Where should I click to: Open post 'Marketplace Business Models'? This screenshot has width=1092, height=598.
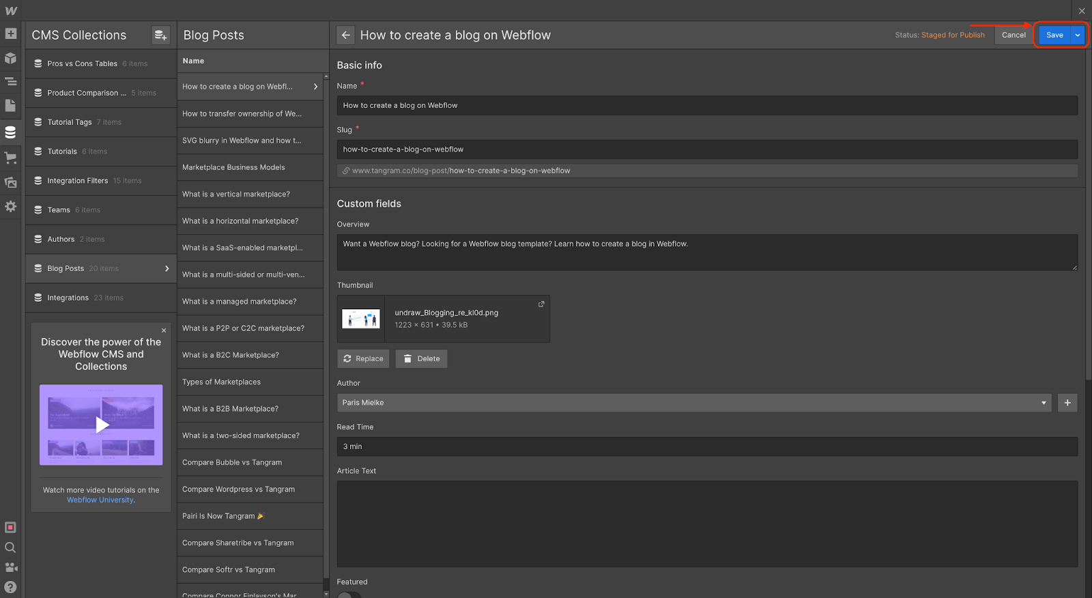click(250, 167)
